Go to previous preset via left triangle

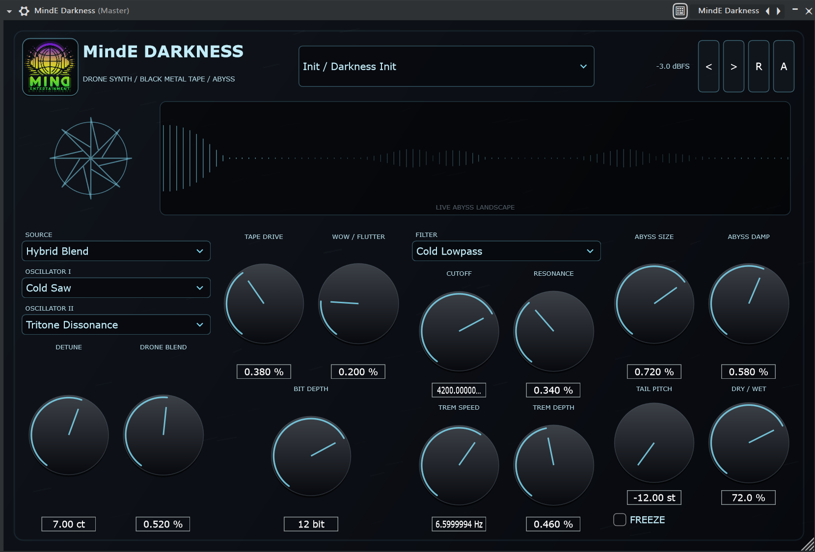click(x=768, y=11)
